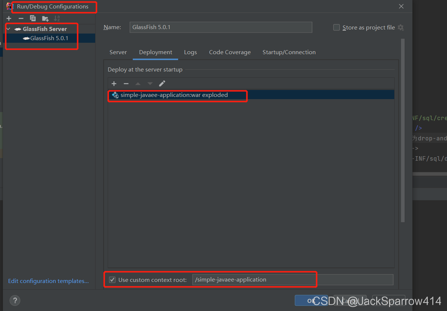
Task: Select the GlassFish 5.0.1 configuration in the tree
Action: pyautogui.click(x=49, y=38)
